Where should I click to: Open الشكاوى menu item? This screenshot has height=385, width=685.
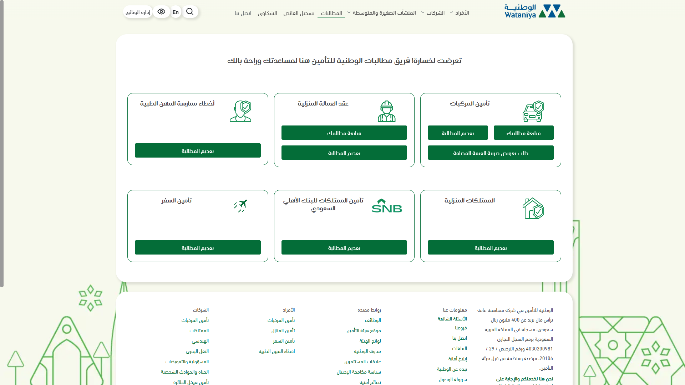pos(267,13)
